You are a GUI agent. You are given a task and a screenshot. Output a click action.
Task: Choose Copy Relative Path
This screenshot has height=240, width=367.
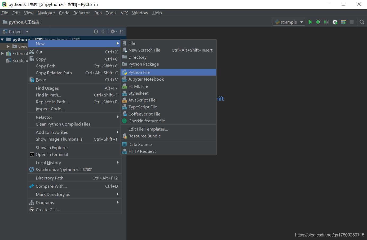coord(75,73)
